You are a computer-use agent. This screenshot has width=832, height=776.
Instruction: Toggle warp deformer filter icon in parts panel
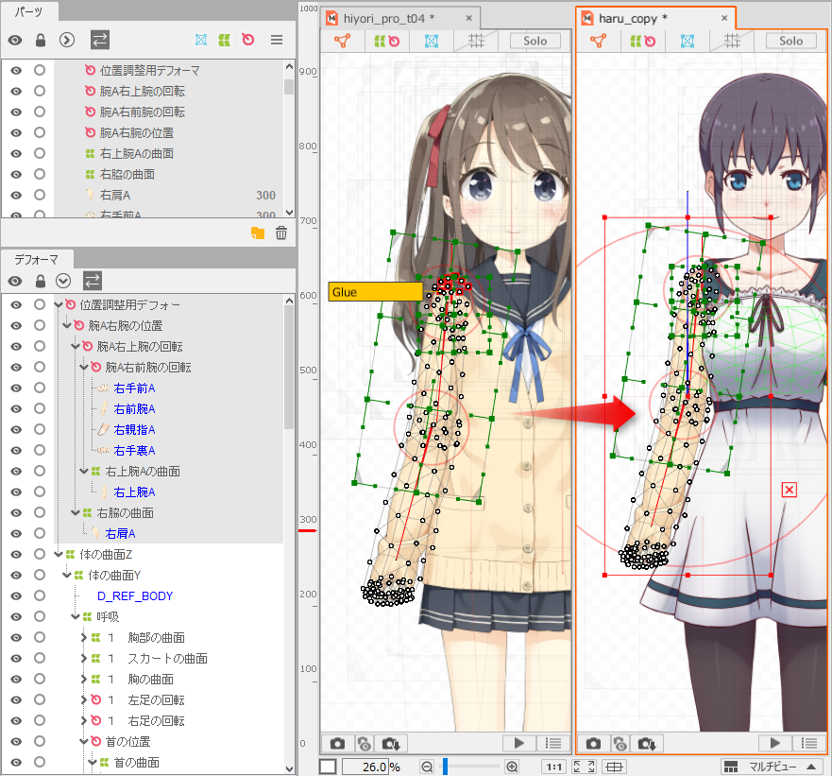point(225,40)
